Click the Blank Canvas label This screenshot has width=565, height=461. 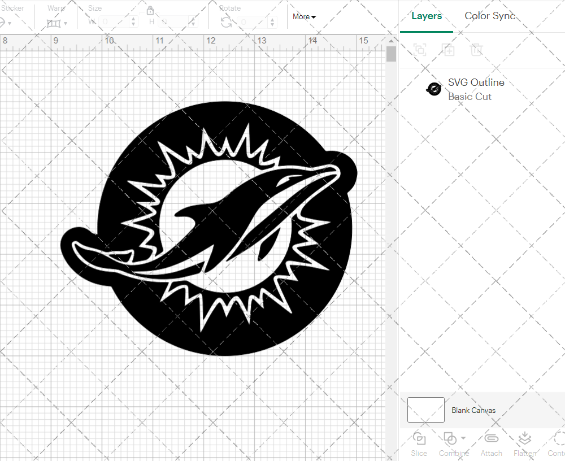473,410
